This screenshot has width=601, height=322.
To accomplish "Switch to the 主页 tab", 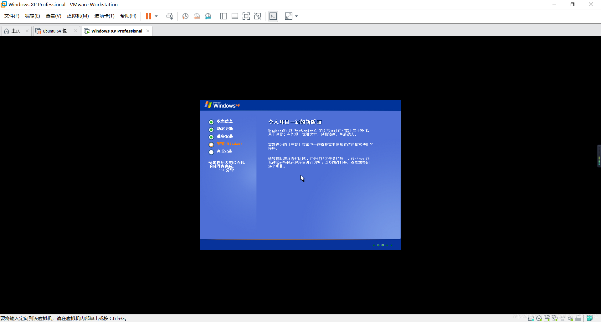I will [16, 31].
